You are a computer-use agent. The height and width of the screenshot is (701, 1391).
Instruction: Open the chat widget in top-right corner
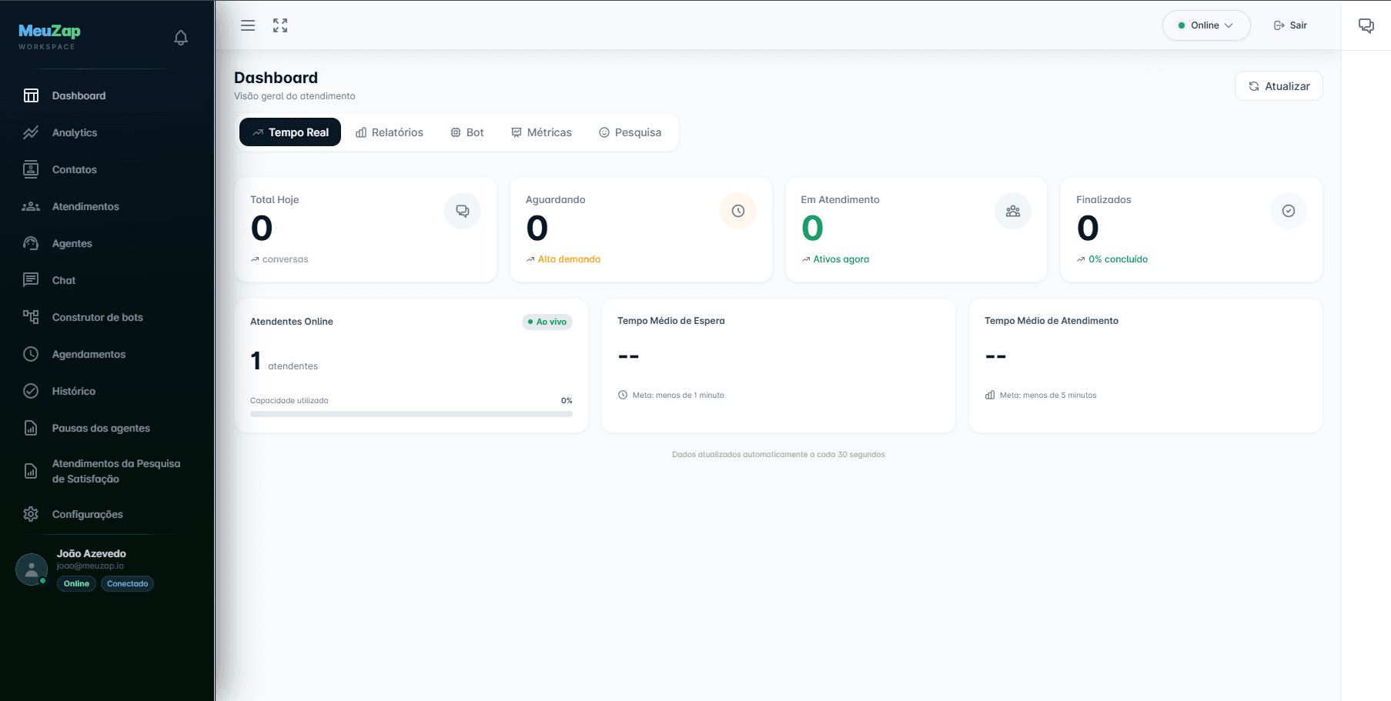tap(1366, 25)
